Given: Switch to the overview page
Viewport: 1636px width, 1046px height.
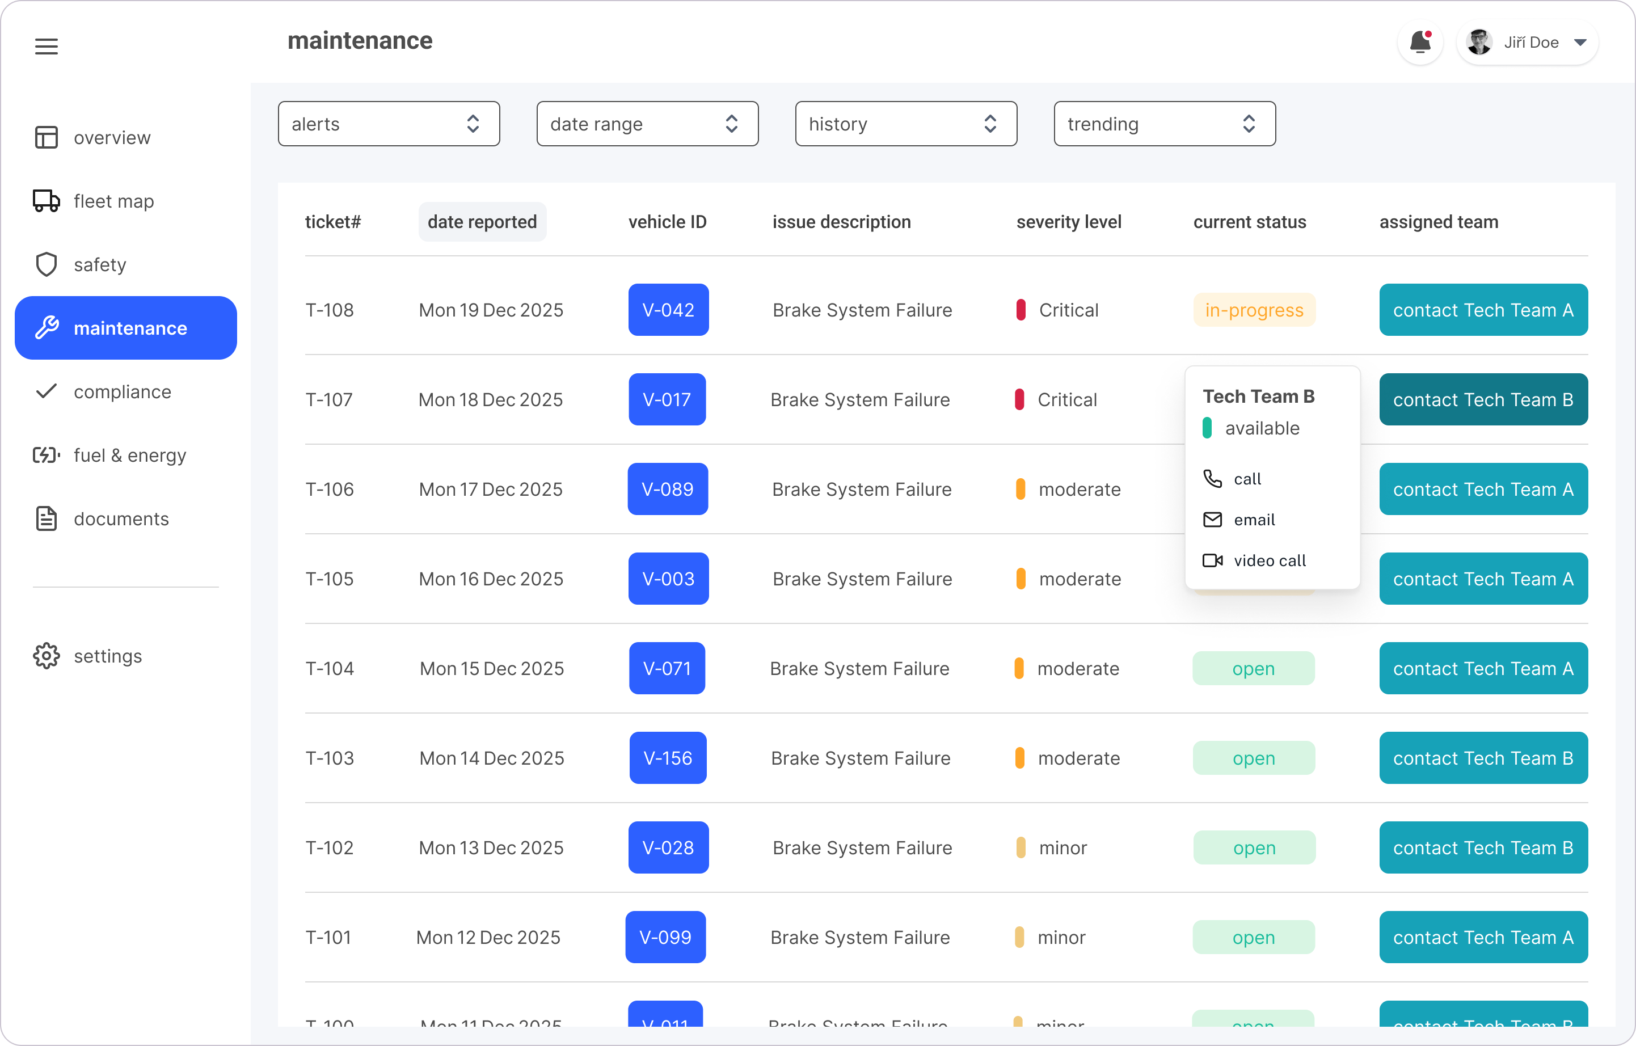Looking at the screenshot, I should click(x=112, y=138).
